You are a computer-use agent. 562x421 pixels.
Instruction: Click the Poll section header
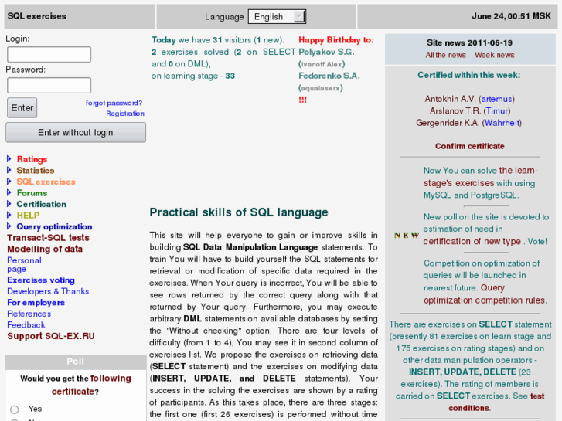[76, 362]
